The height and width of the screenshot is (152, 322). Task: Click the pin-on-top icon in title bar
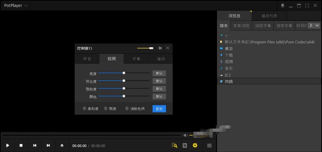tap(283, 6)
